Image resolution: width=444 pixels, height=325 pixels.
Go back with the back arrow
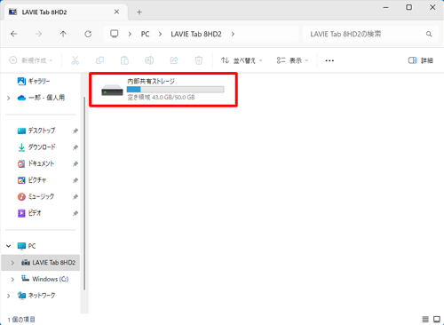pyautogui.click(x=13, y=34)
